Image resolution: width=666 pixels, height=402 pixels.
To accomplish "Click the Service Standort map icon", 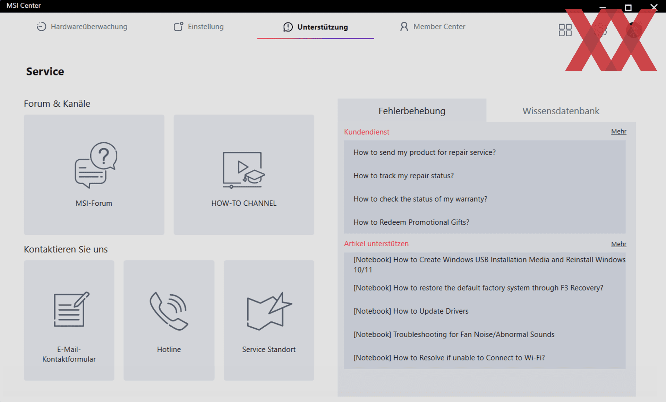I will (269, 311).
